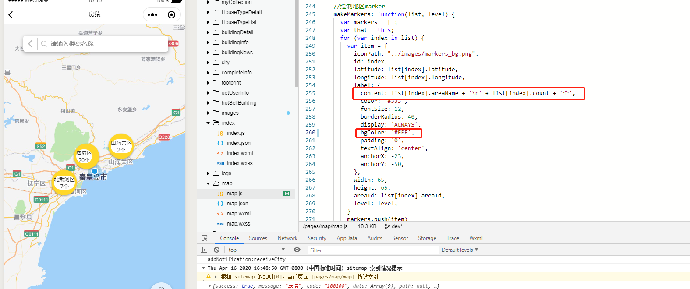Screen dimensions: 690x289
Task: Expand the buildingDetail folder
Action: (x=208, y=32)
